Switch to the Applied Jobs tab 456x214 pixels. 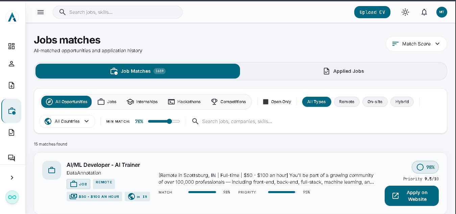[344, 71]
